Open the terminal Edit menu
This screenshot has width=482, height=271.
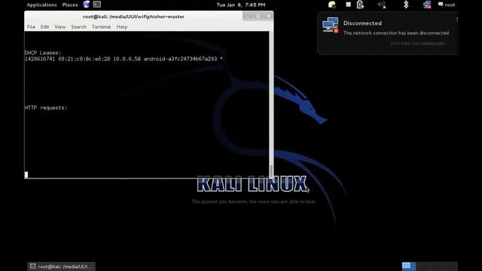(44, 27)
